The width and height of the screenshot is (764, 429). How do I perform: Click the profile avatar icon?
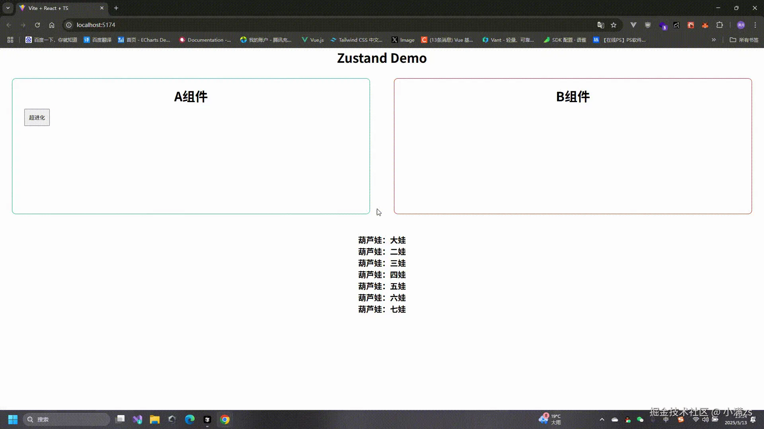(x=741, y=25)
